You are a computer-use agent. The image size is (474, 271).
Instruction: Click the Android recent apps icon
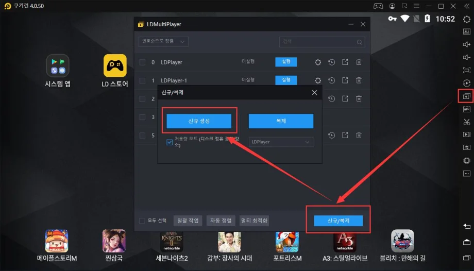click(x=466, y=258)
